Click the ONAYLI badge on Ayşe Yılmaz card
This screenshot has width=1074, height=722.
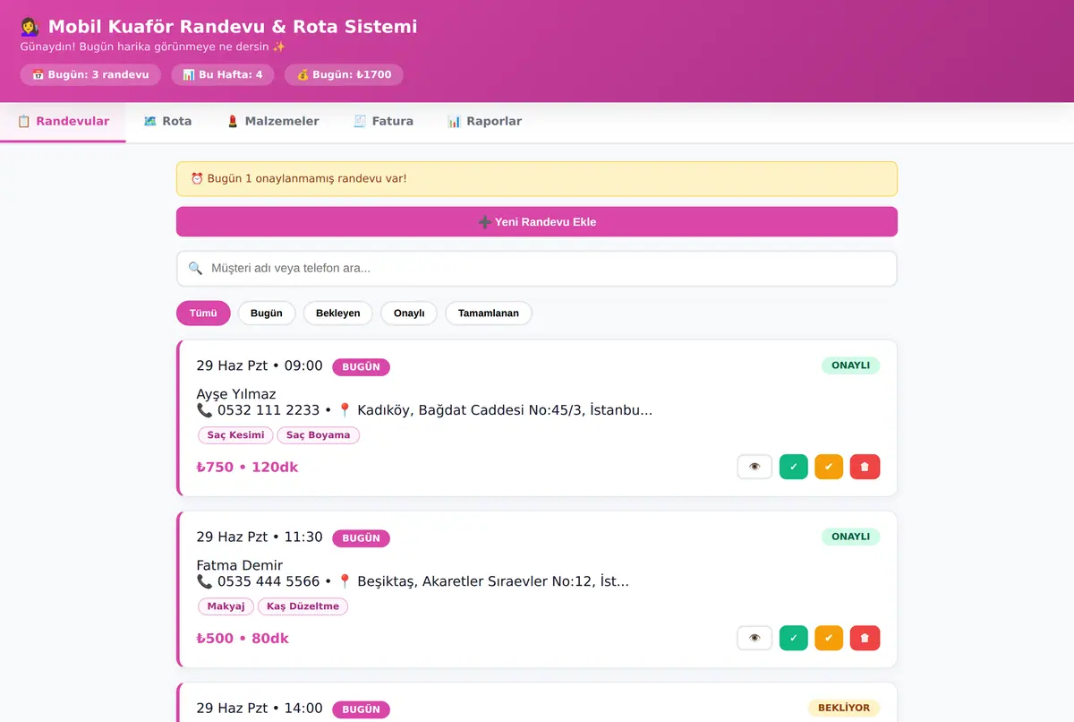tap(850, 365)
